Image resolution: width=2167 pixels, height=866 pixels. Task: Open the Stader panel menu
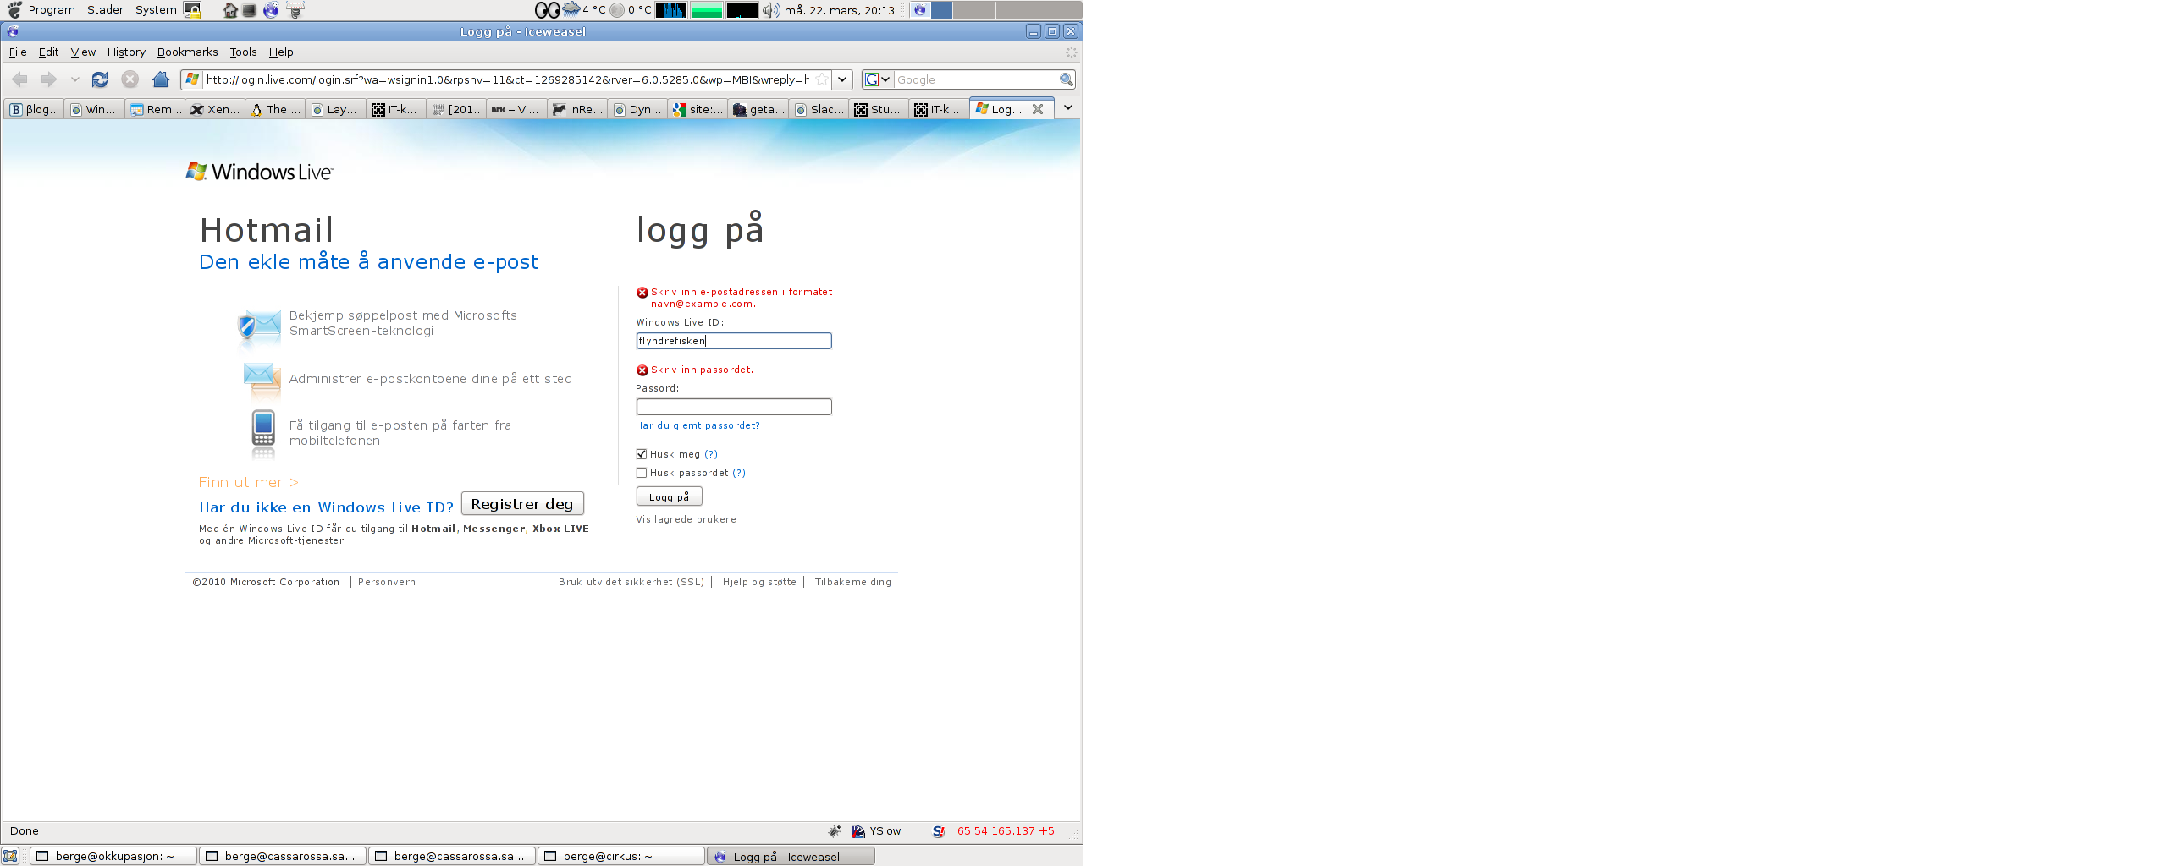pyautogui.click(x=105, y=10)
